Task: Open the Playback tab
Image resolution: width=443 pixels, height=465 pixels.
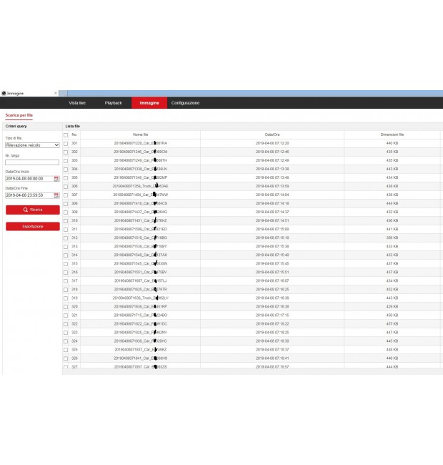Action: [x=114, y=103]
